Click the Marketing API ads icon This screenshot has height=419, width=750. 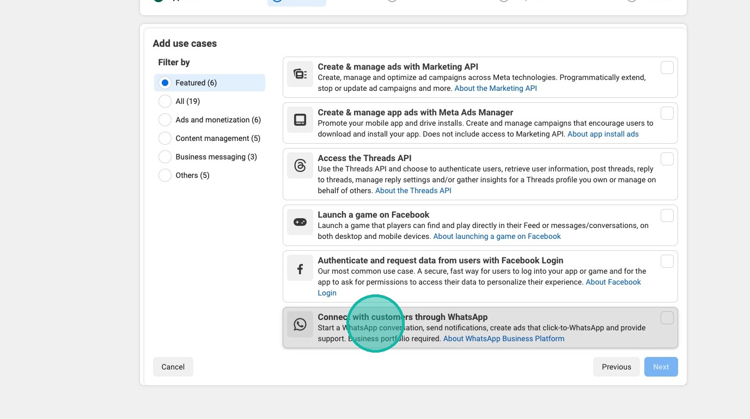(x=300, y=74)
